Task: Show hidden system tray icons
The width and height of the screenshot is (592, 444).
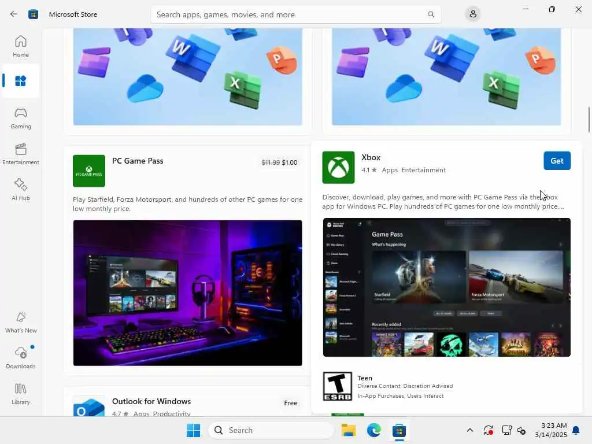Action: click(469, 430)
